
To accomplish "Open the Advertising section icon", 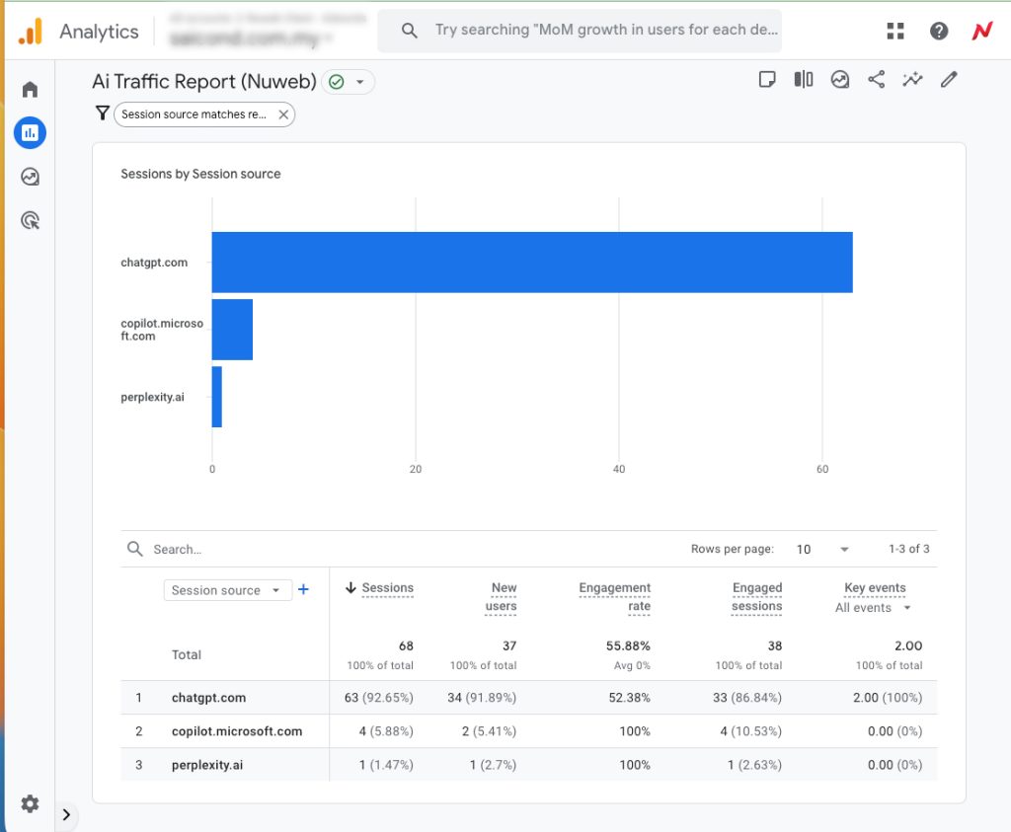I will tap(30, 220).
